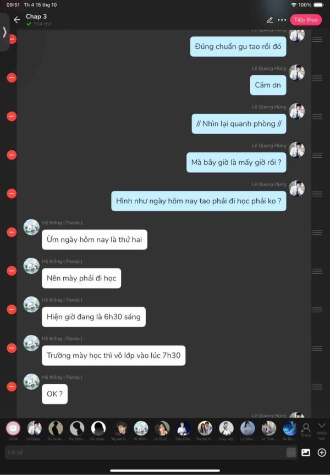
Task: Open the image insert icon
Action: [305, 452]
